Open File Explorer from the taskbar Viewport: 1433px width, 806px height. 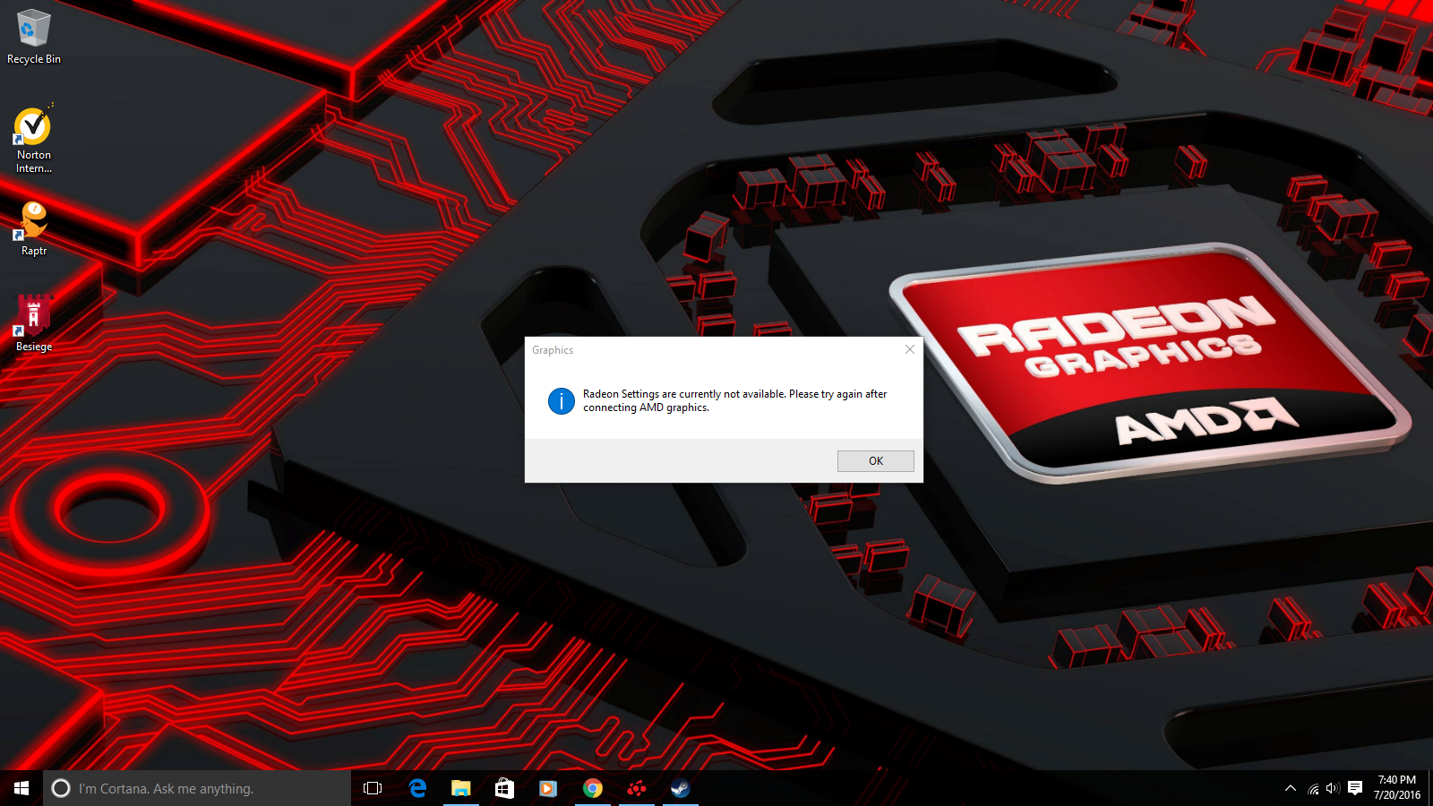point(461,788)
